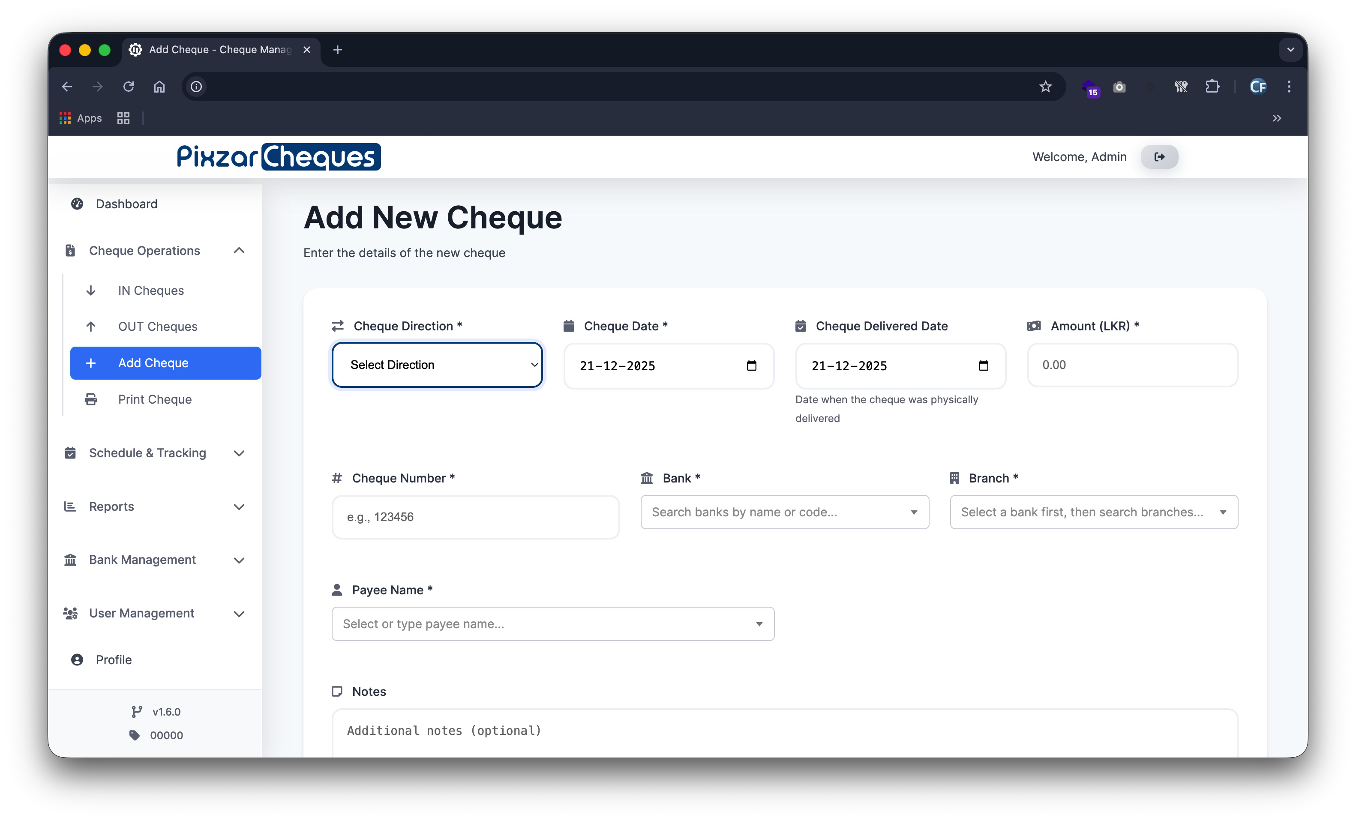Click the bookmark star icon in address bar
The width and height of the screenshot is (1356, 821).
1045,87
